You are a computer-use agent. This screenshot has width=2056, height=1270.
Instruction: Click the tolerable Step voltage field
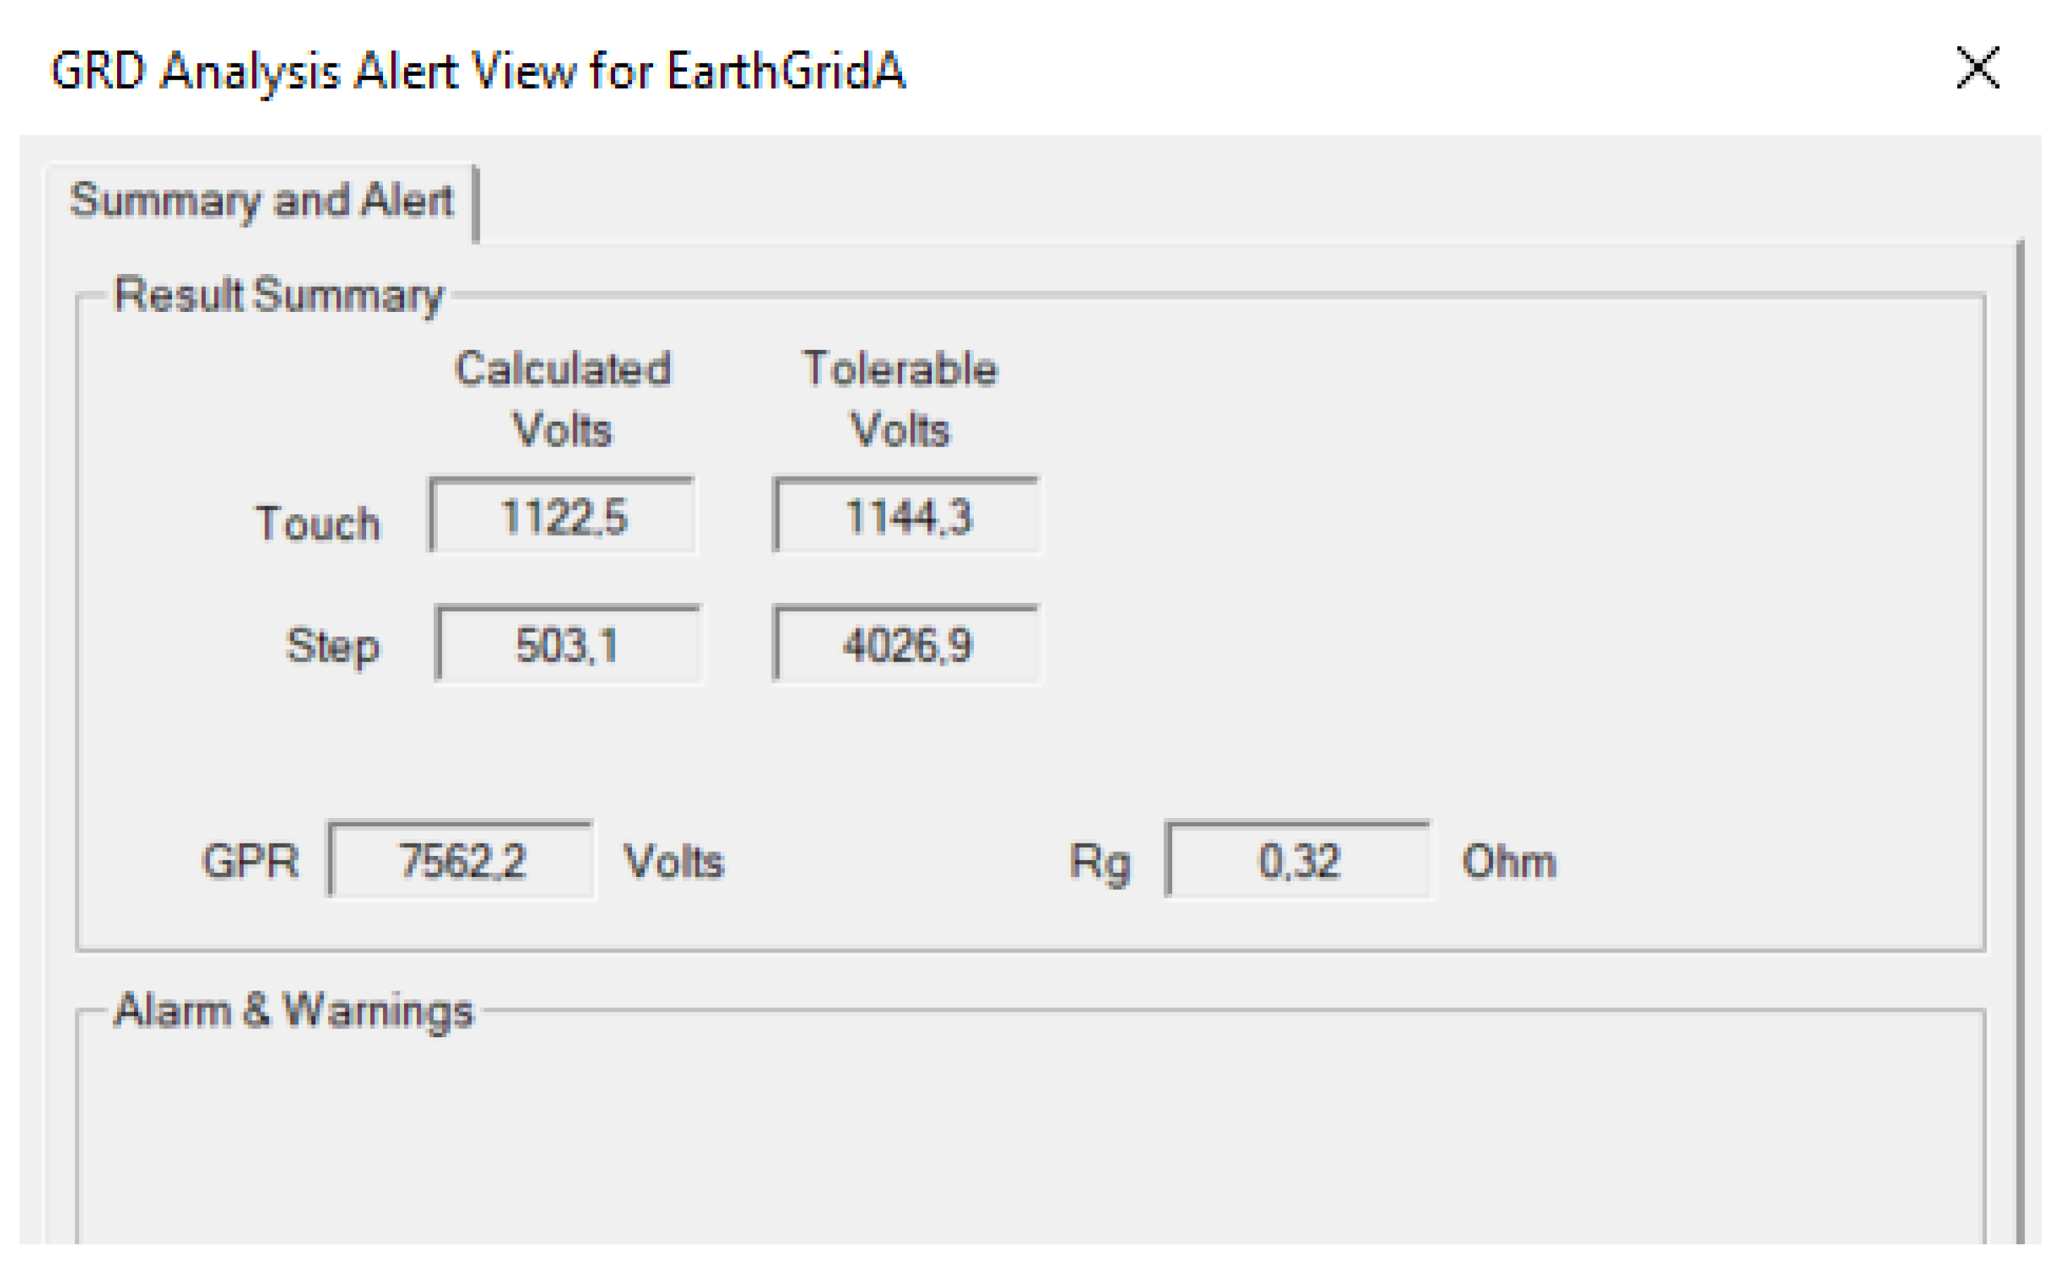[x=906, y=644]
